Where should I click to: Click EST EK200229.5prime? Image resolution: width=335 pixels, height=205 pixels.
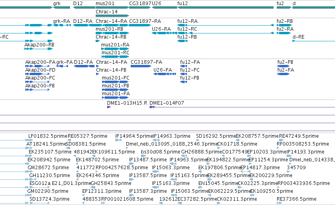271,176
